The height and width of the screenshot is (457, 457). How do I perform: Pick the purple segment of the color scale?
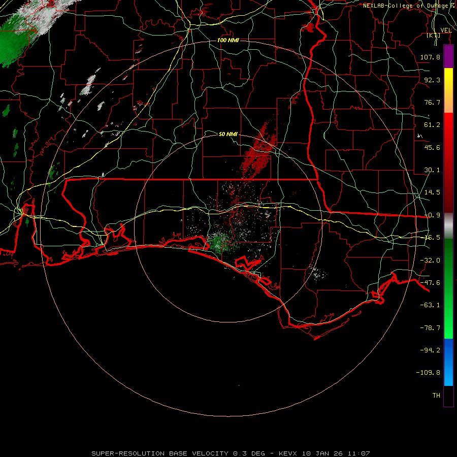click(448, 56)
